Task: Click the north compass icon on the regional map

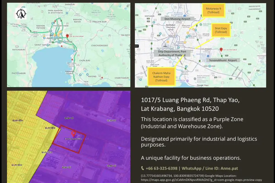Action: coord(21,13)
